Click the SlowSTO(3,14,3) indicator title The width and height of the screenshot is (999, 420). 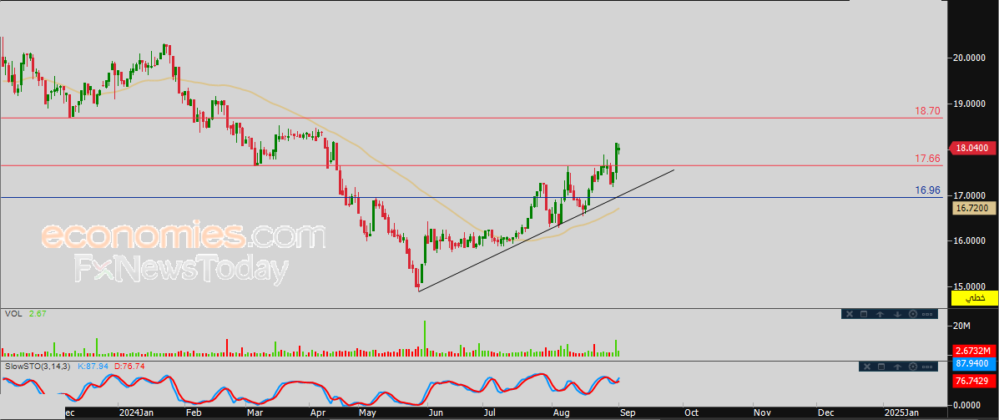[37, 367]
